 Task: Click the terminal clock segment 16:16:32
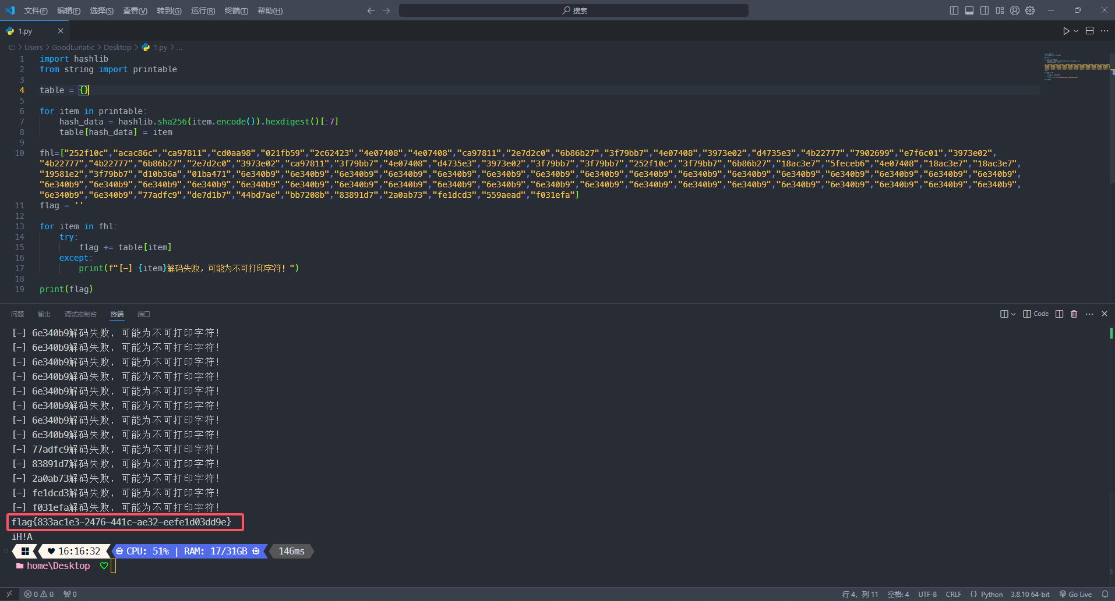coord(74,551)
